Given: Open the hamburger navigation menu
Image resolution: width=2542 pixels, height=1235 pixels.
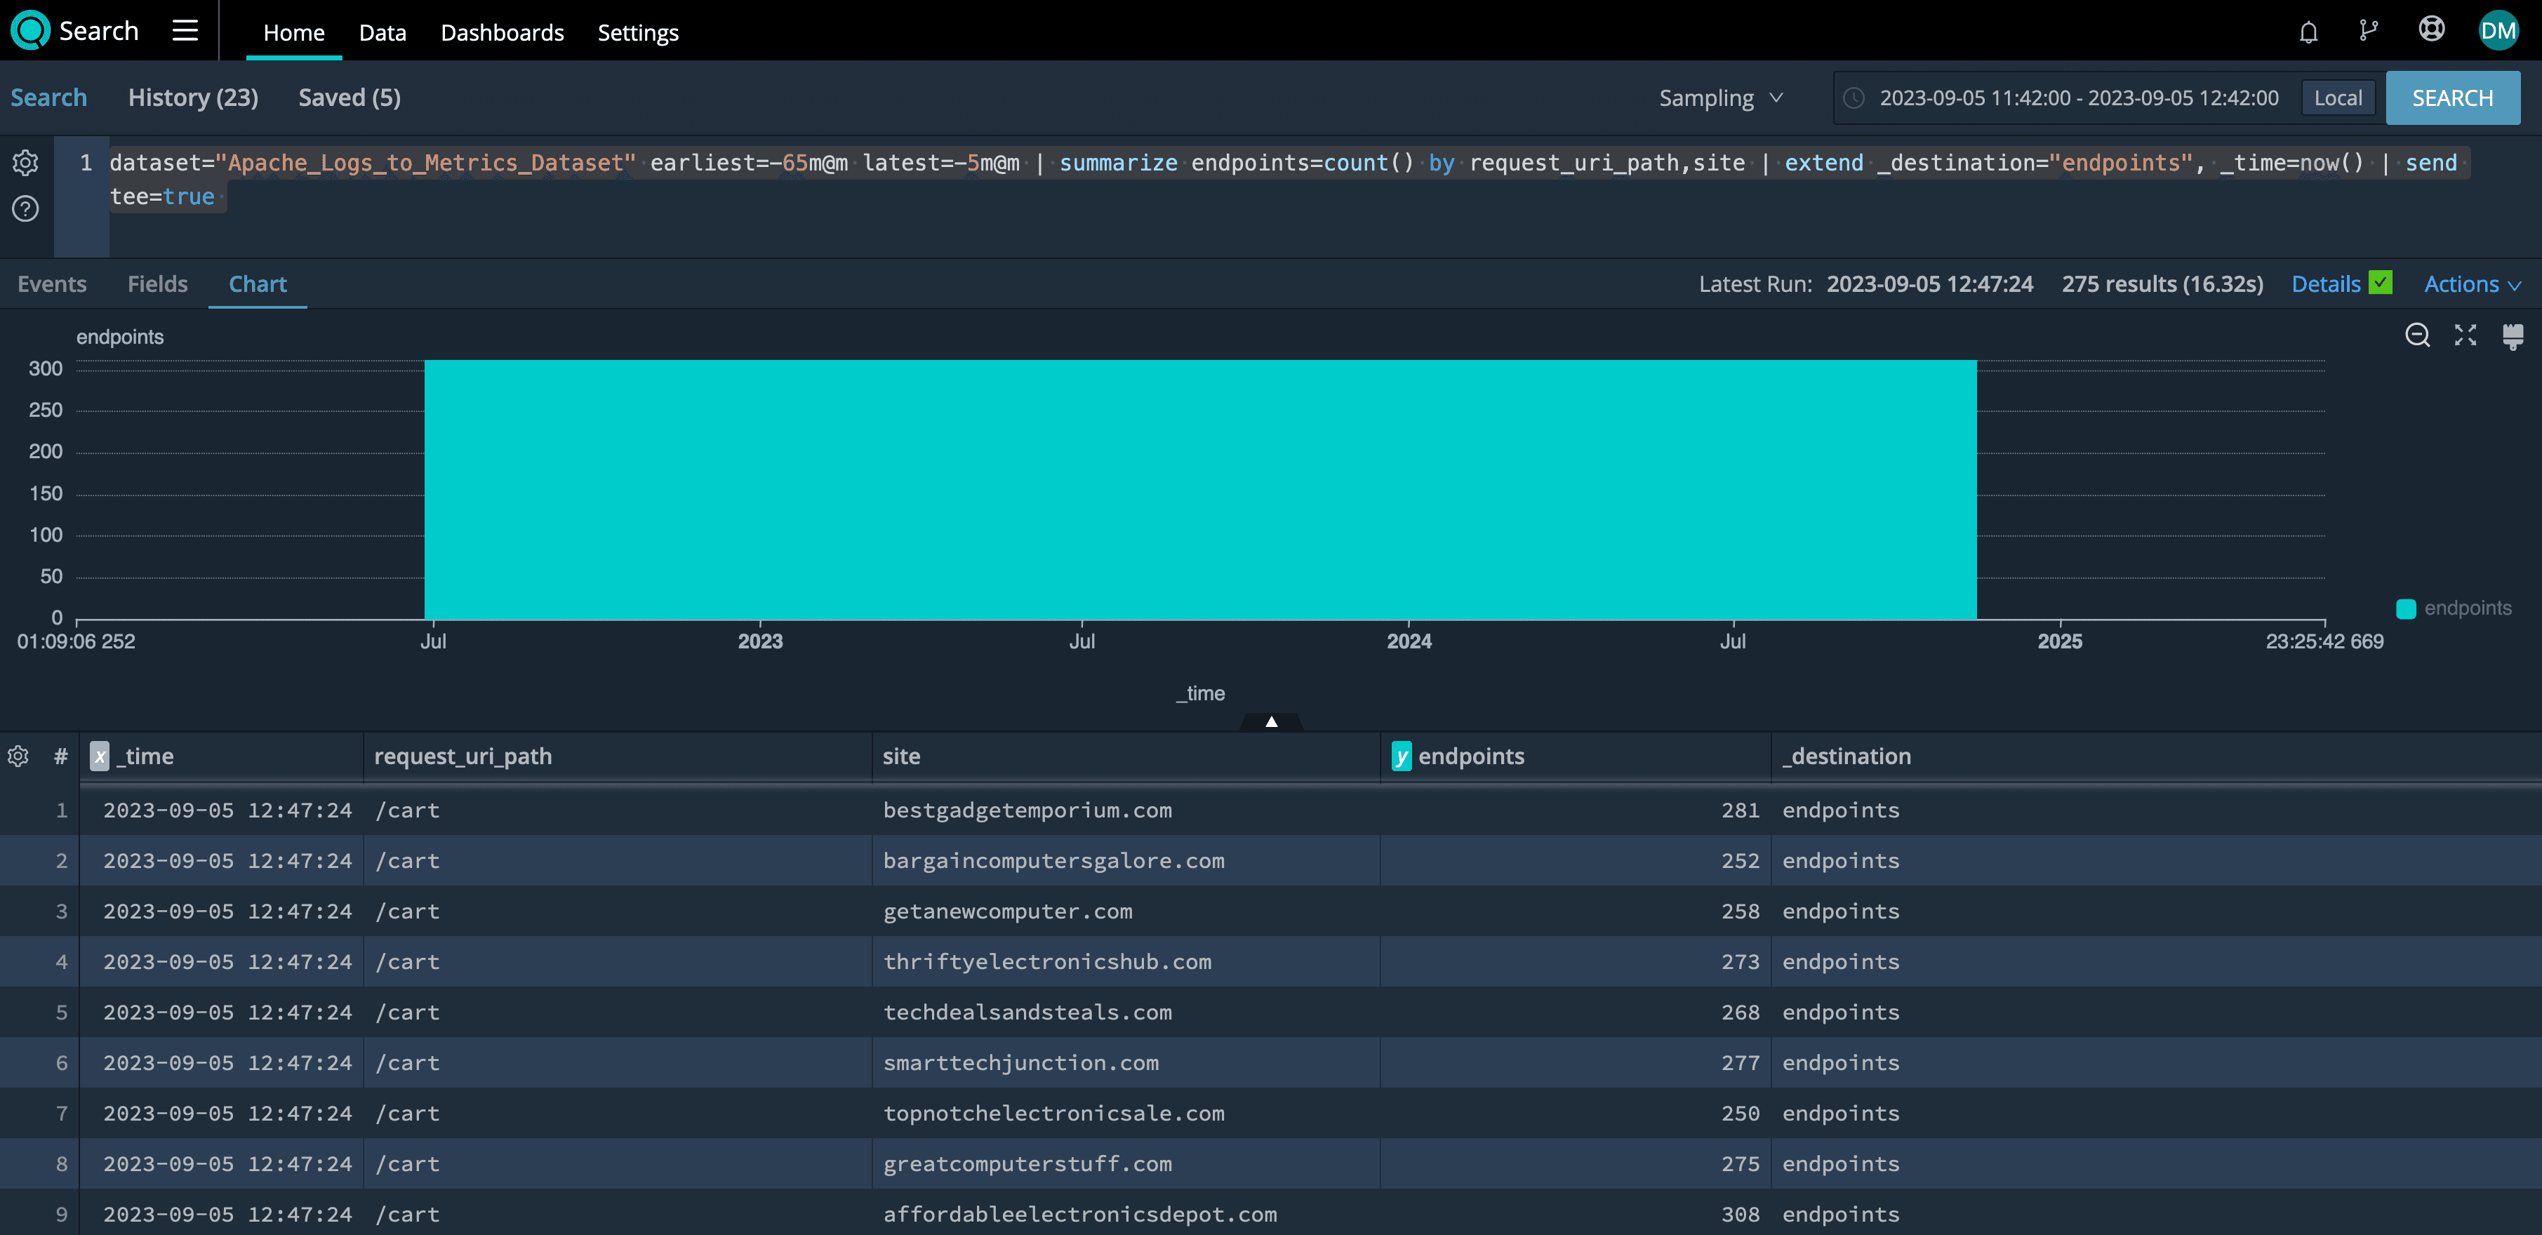Looking at the screenshot, I should click(185, 31).
